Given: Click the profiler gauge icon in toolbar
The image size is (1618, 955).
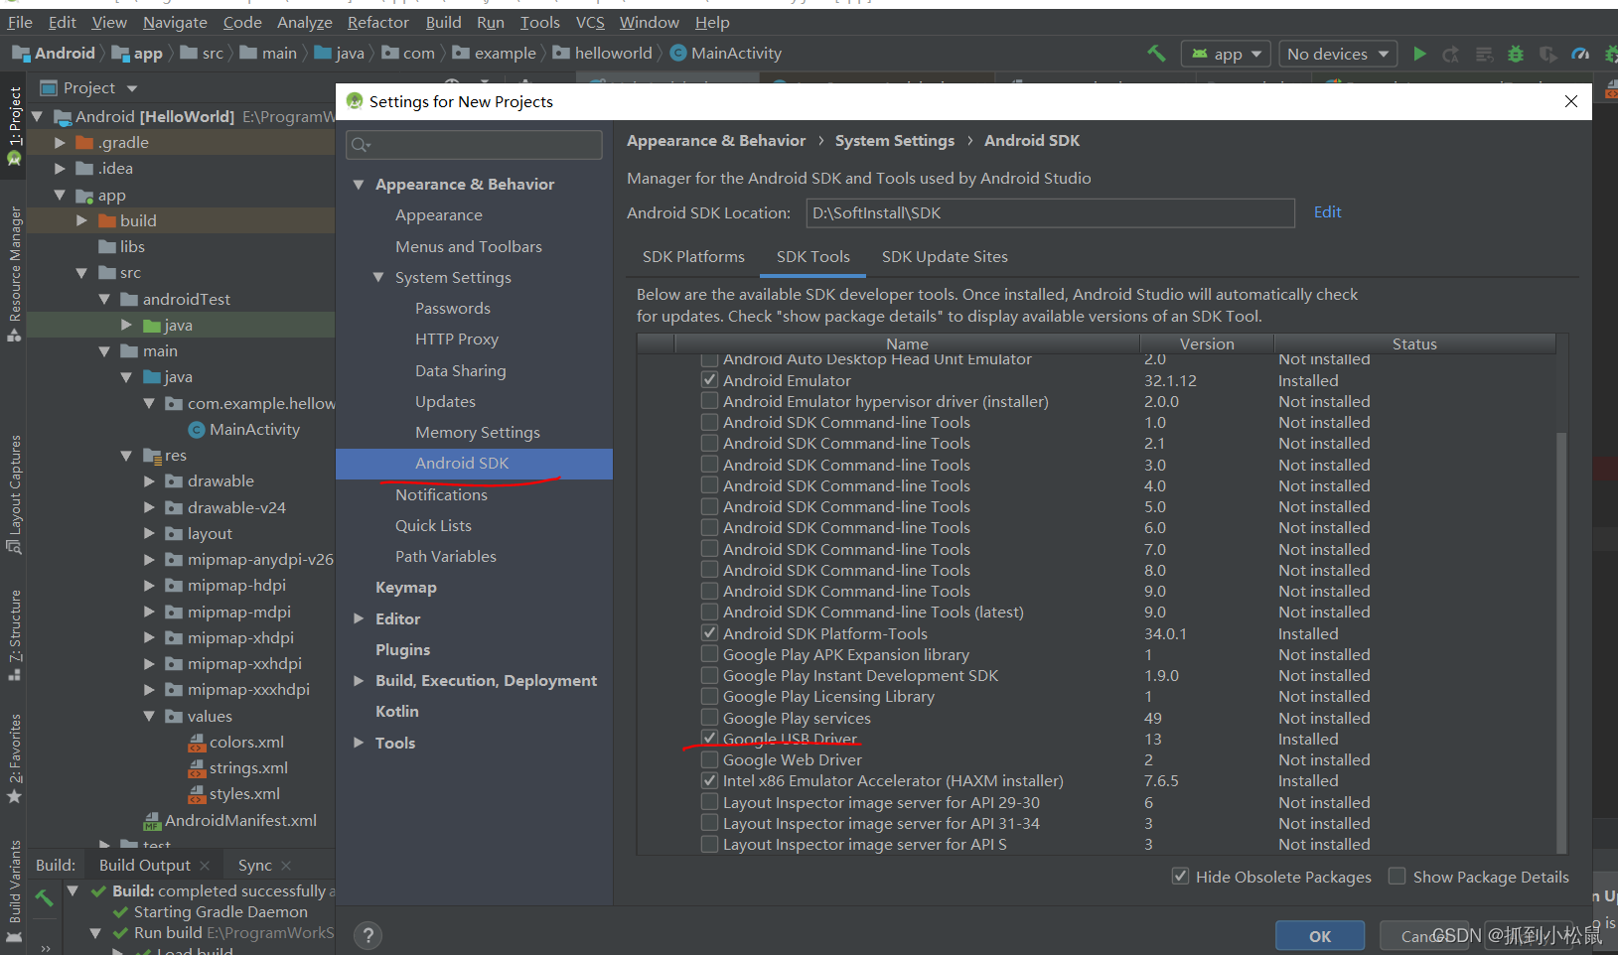Looking at the screenshot, I should point(1580,54).
